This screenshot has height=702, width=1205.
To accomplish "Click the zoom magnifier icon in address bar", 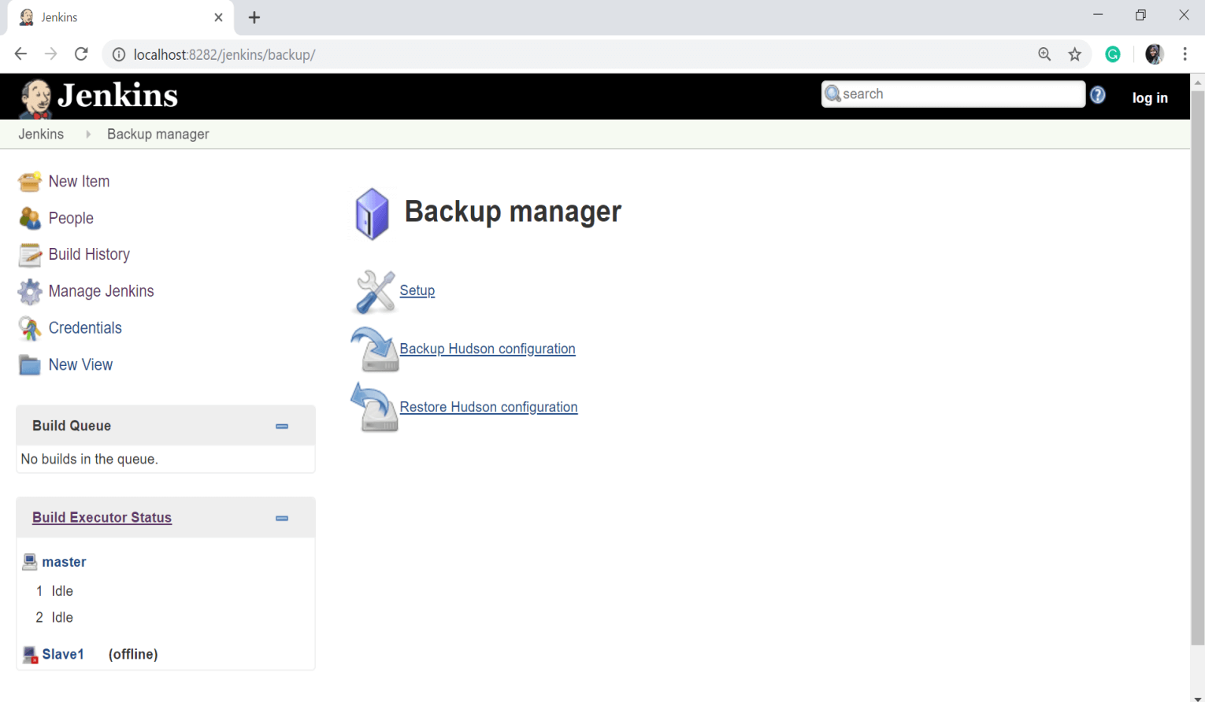I will pyautogui.click(x=1044, y=54).
